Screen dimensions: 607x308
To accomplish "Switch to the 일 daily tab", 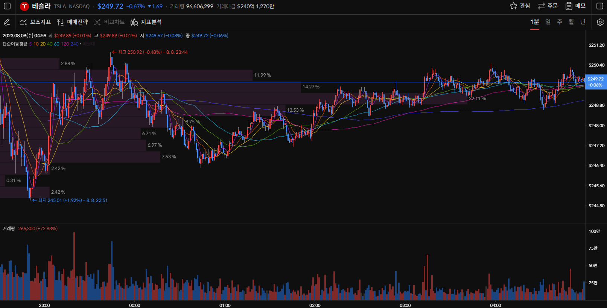I will [x=548, y=22].
